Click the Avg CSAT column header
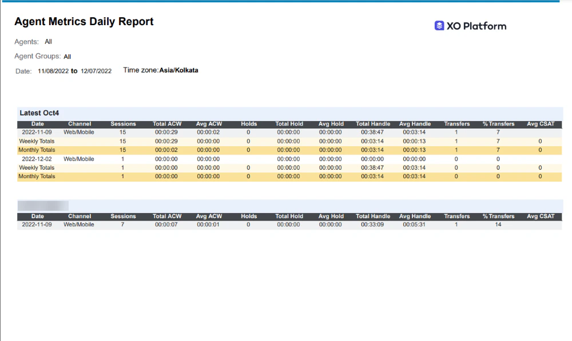 click(539, 124)
